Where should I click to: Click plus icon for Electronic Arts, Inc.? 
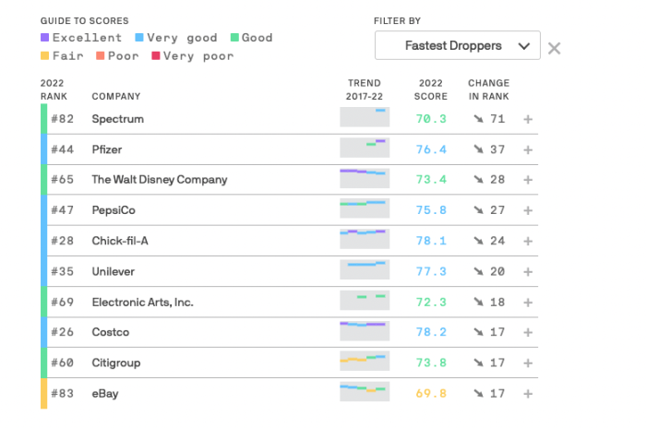pyautogui.click(x=528, y=303)
